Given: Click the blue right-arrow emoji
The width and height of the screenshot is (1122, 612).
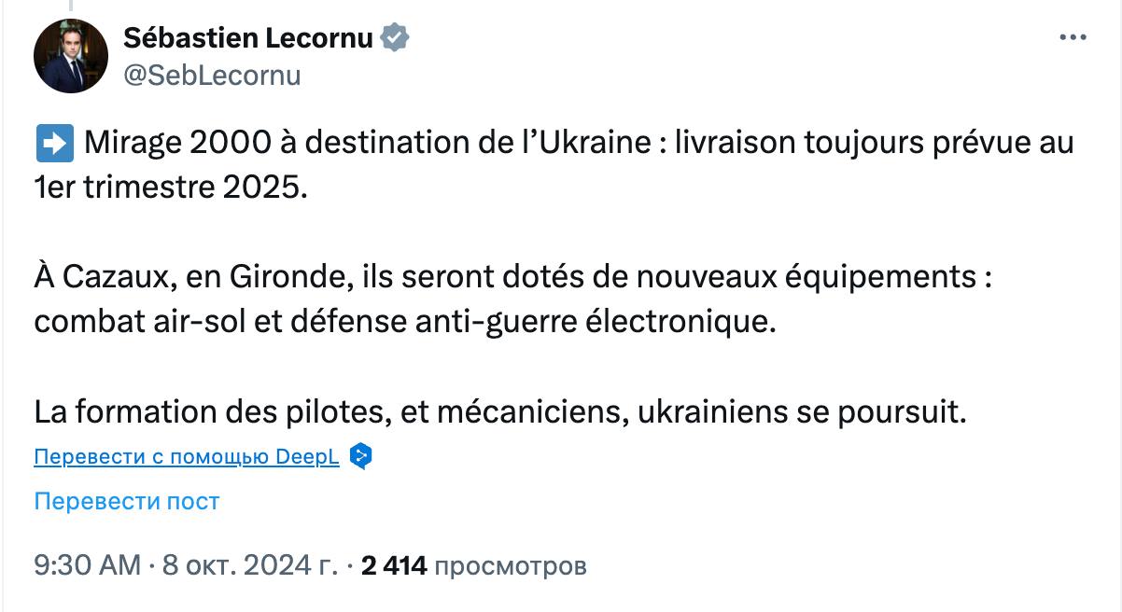Looking at the screenshot, I should point(54,144).
